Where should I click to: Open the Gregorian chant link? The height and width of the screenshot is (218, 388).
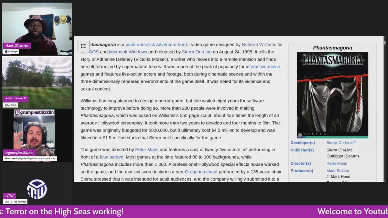[201, 172]
